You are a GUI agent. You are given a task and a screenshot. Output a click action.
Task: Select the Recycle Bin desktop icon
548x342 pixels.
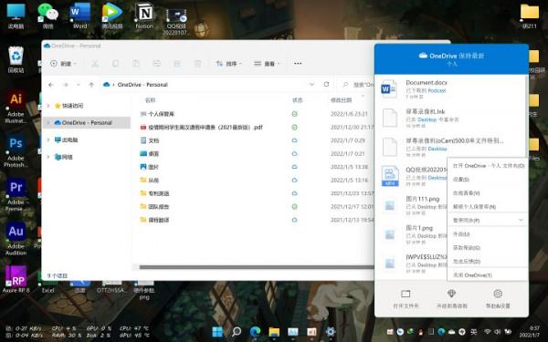click(x=16, y=59)
